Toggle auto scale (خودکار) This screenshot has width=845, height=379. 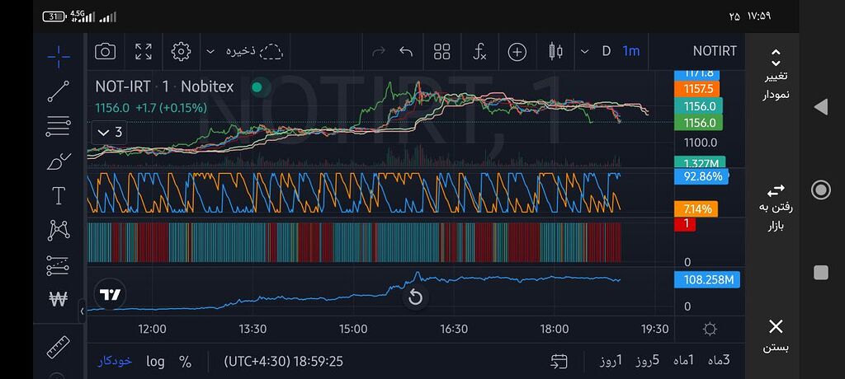tap(115, 361)
